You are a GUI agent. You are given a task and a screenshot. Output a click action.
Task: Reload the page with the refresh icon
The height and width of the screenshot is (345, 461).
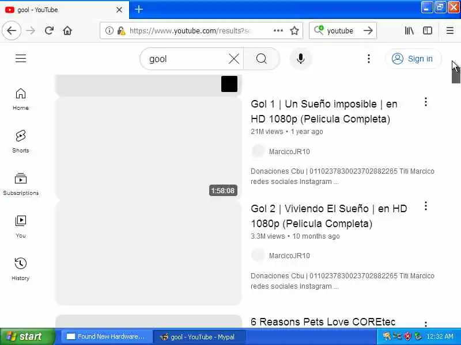(49, 30)
